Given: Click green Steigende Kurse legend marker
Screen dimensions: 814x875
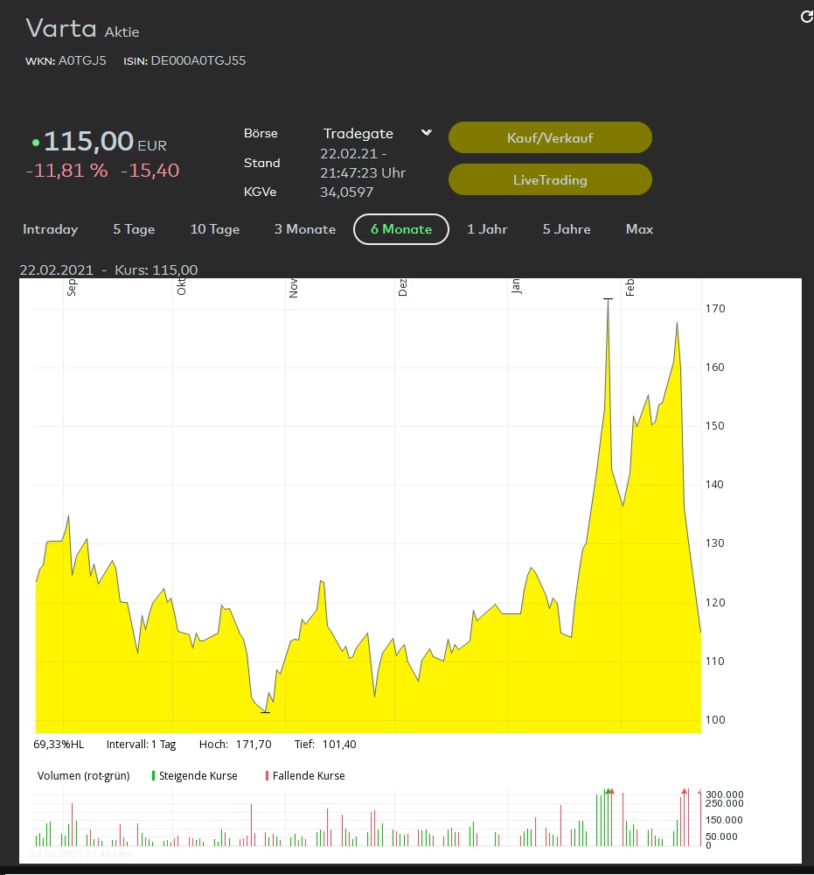Looking at the screenshot, I should (x=154, y=776).
